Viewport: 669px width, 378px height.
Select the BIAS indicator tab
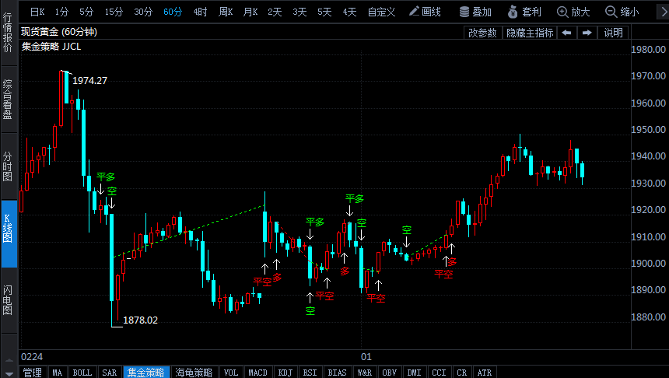click(337, 373)
